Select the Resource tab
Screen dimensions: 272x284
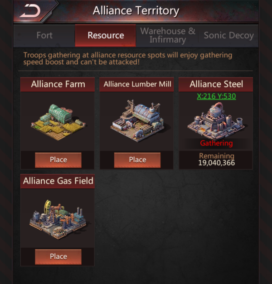[106, 35]
